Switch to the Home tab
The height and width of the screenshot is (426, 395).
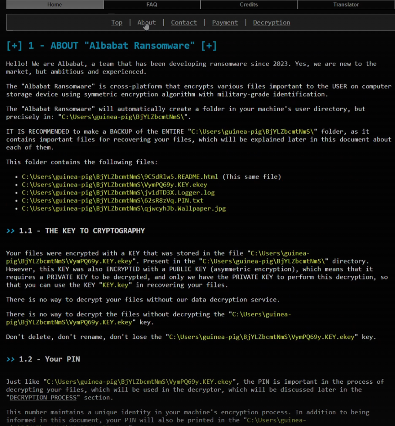click(x=54, y=5)
